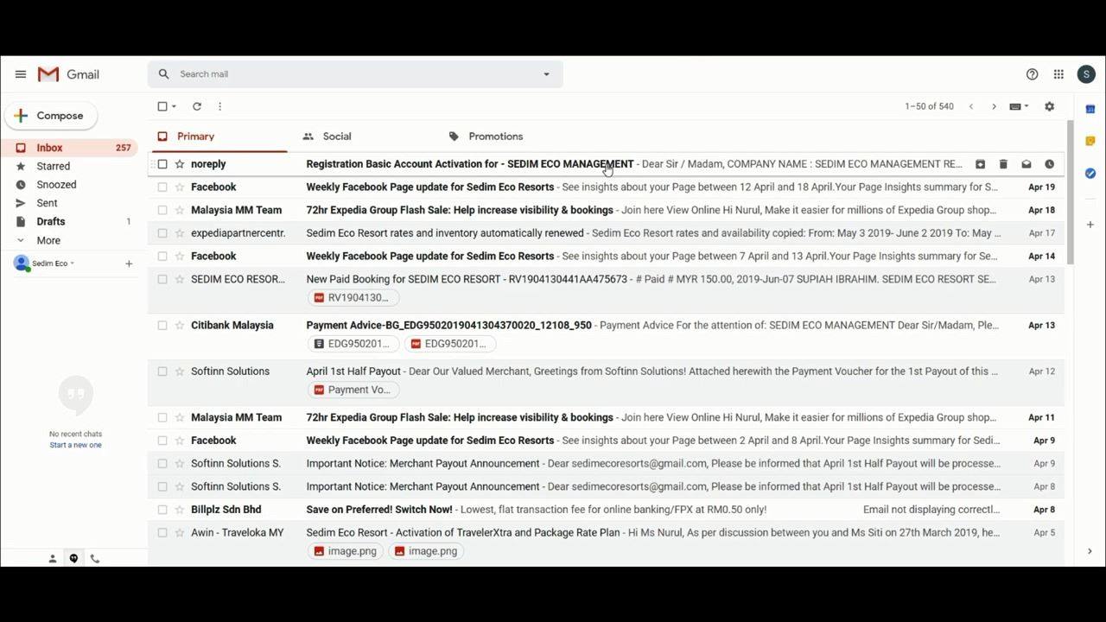
Task: Open Google Keep side panel
Action: point(1090,141)
